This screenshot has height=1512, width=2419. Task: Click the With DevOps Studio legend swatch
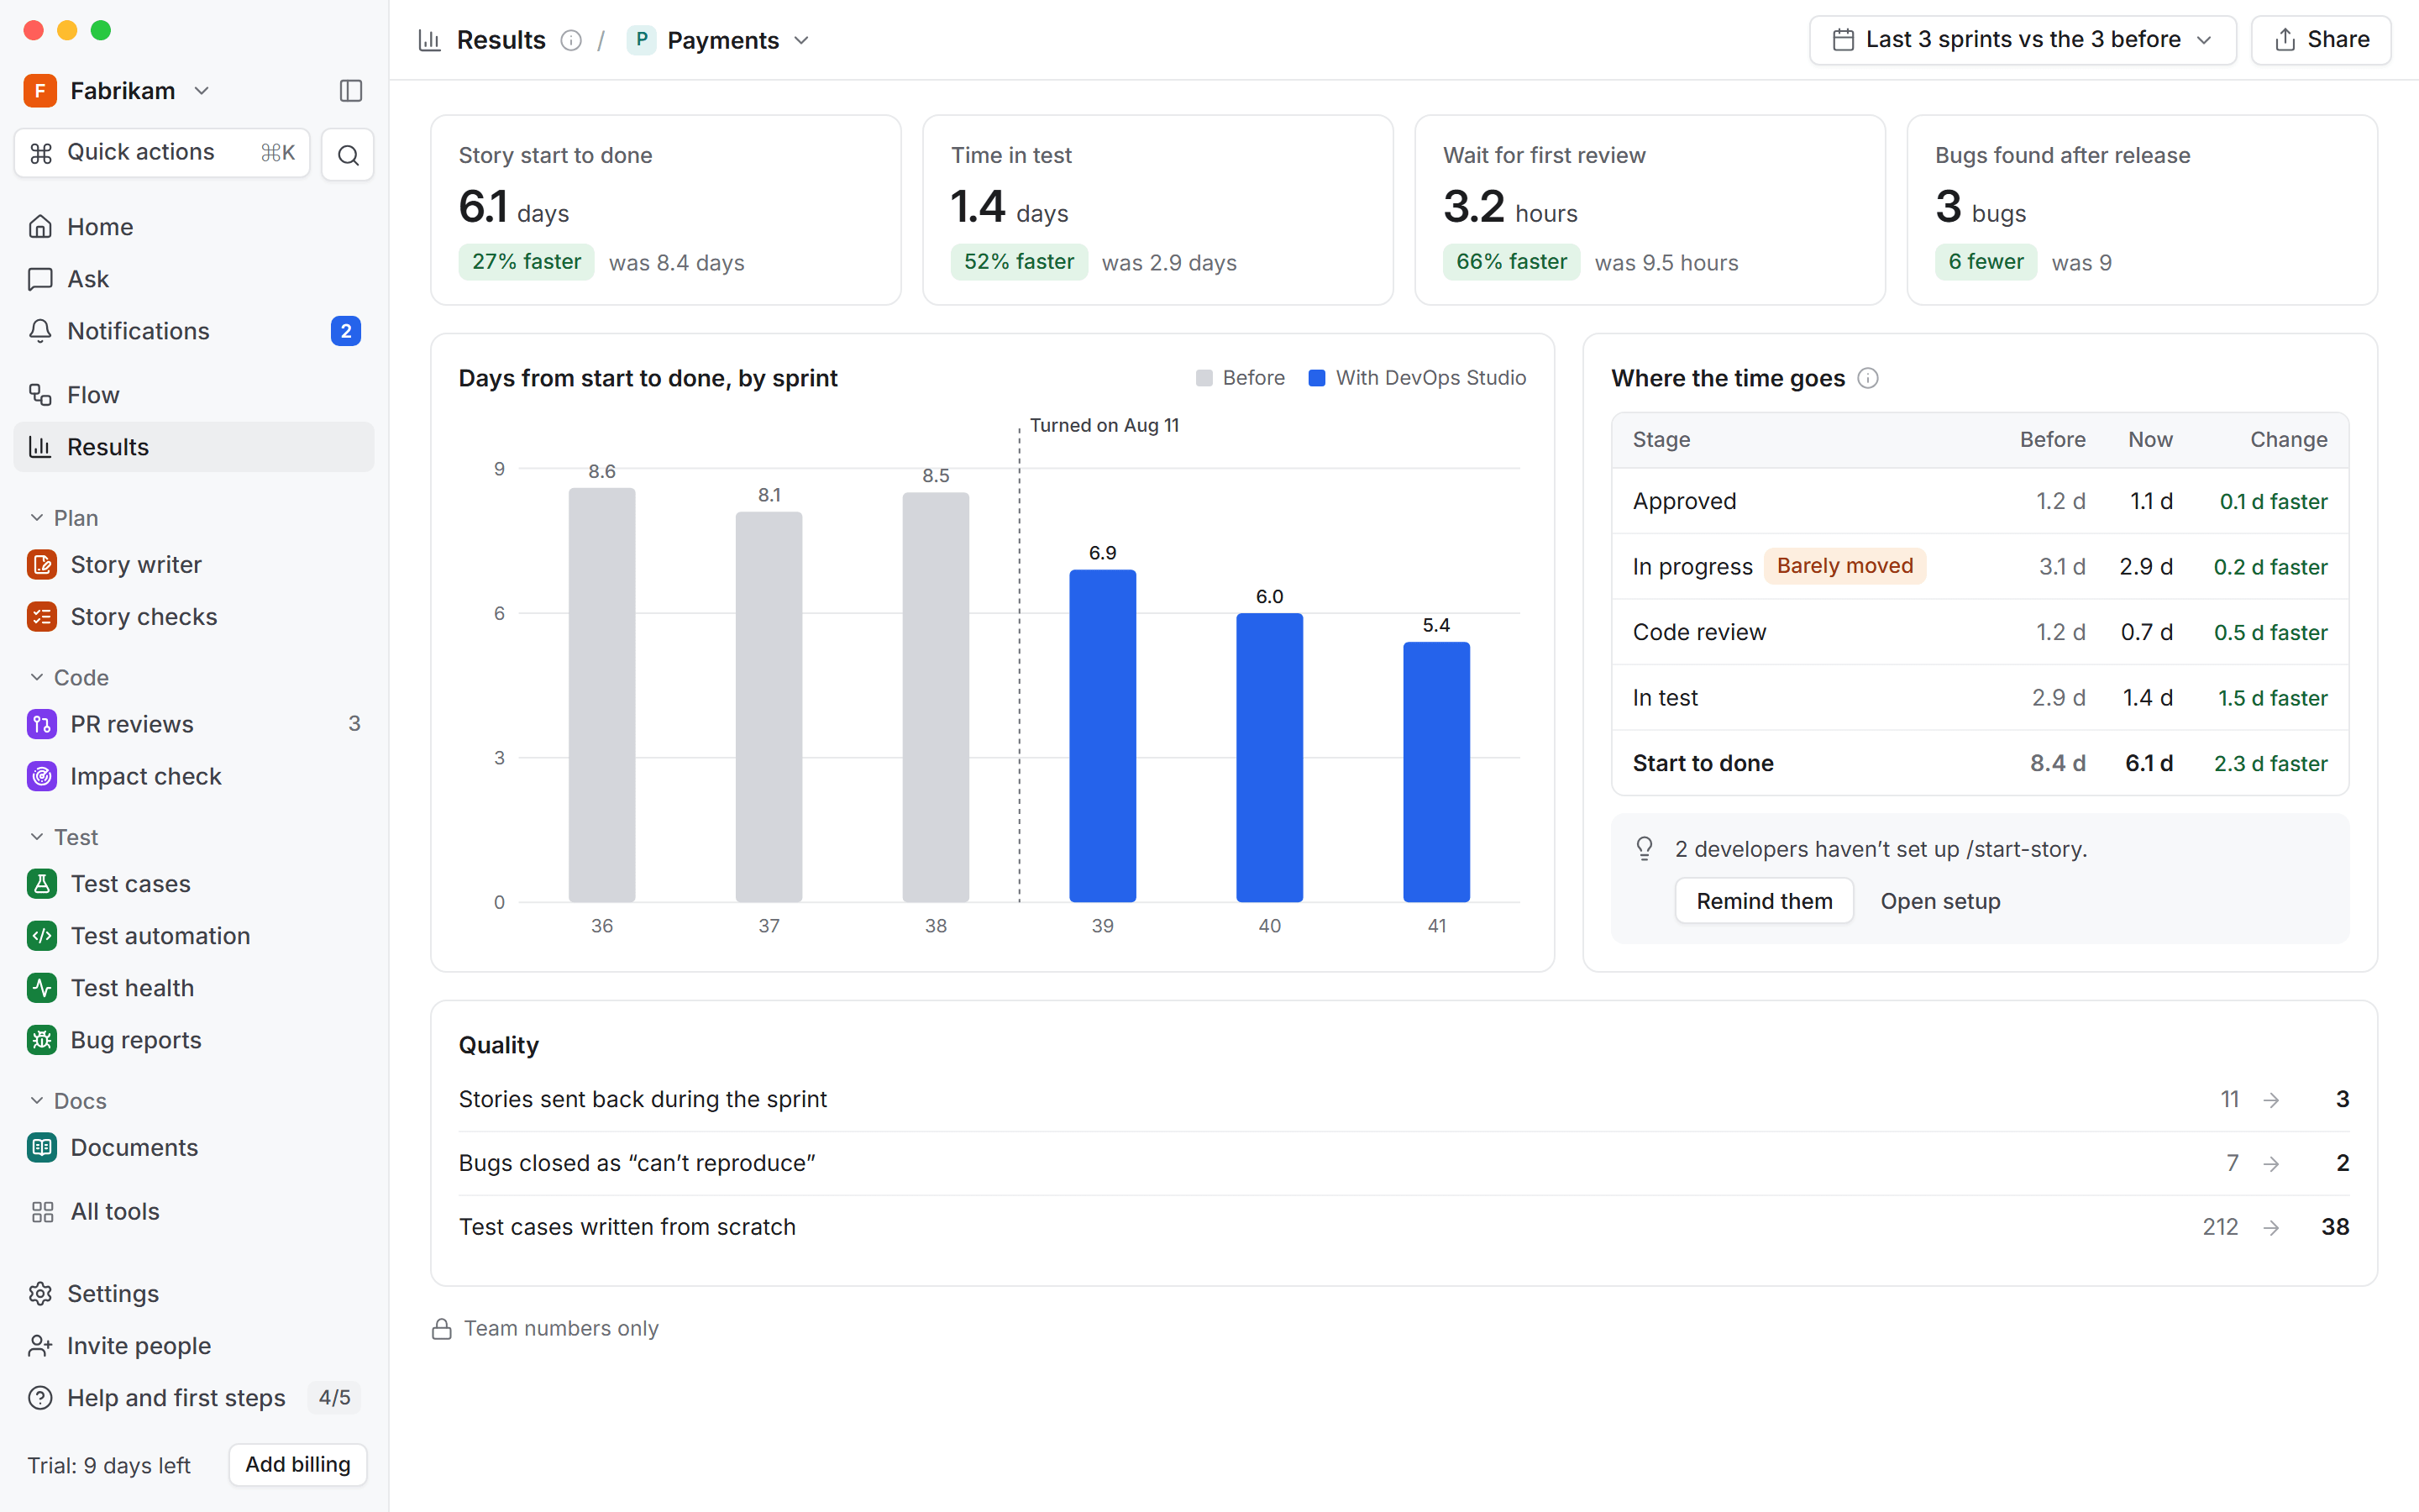tap(1316, 378)
